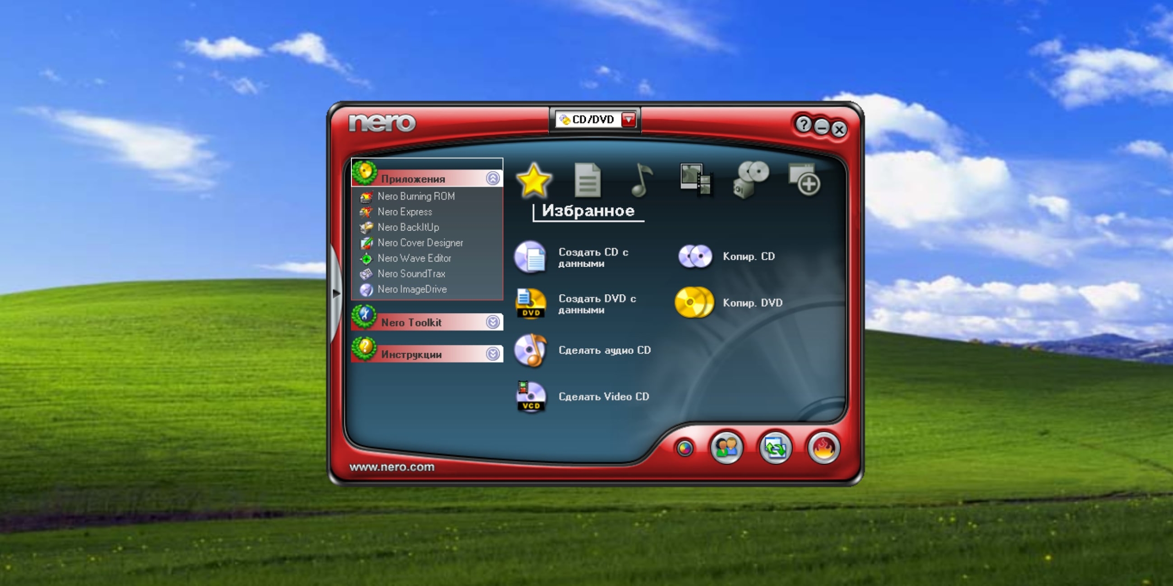Click the Nero Express icon
The image size is (1173, 586).
click(x=366, y=212)
